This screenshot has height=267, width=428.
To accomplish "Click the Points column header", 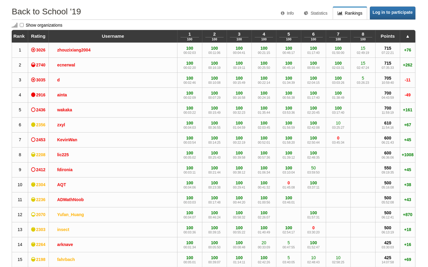I will (388, 36).
